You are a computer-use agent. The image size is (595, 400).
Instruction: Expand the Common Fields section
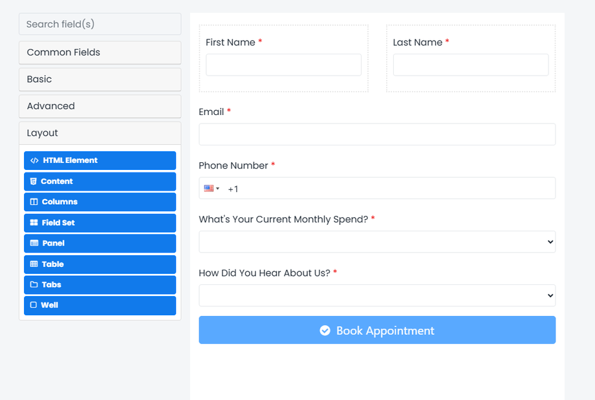pos(100,52)
